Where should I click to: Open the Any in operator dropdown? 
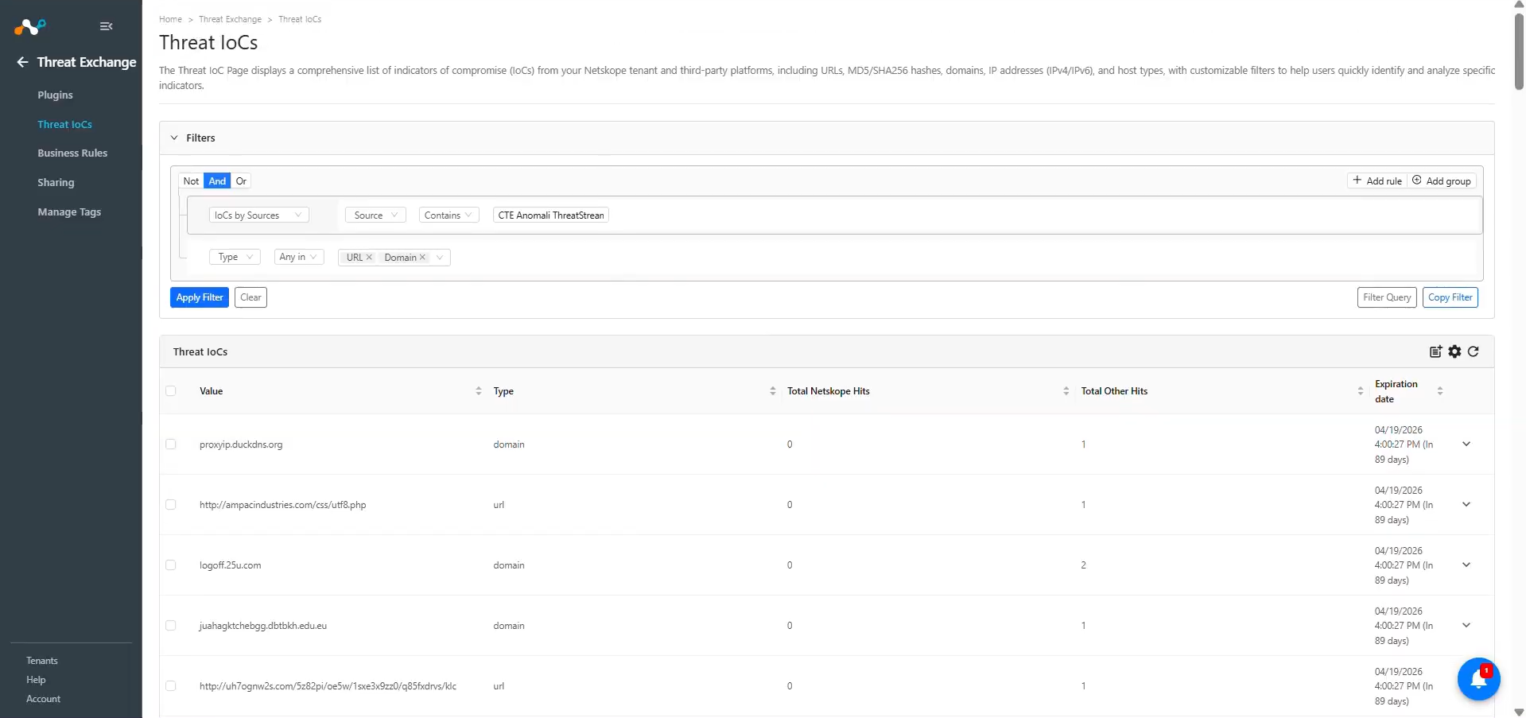coord(299,257)
